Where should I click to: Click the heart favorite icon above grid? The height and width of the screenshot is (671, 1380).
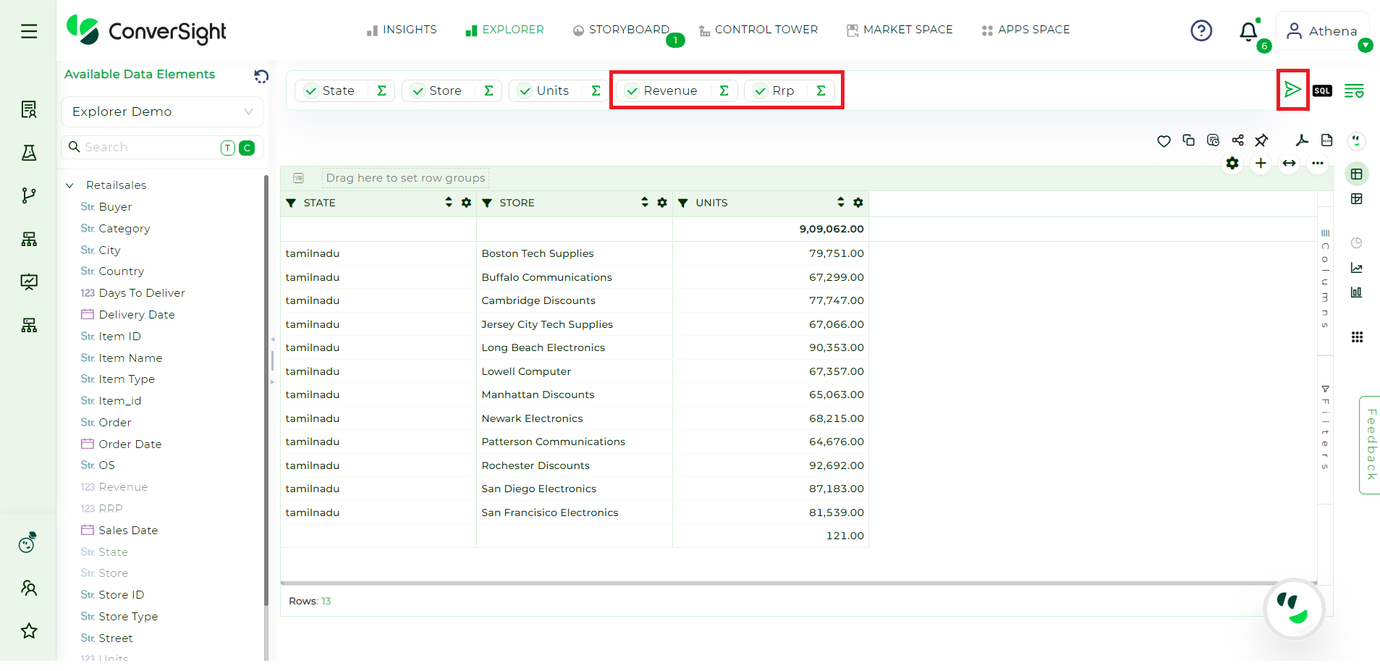1164,141
